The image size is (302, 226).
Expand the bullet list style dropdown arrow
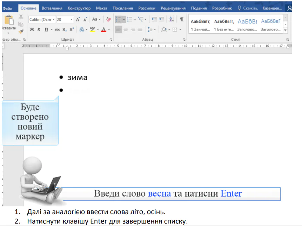[124, 20]
